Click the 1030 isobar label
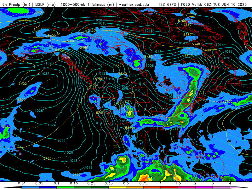 [x=46, y=68]
